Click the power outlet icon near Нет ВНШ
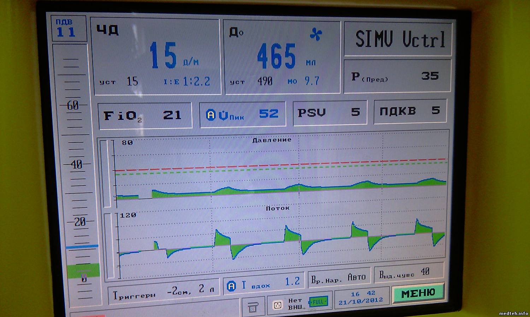This screenshot has height=317, width=530. click(x=278, y=305)
